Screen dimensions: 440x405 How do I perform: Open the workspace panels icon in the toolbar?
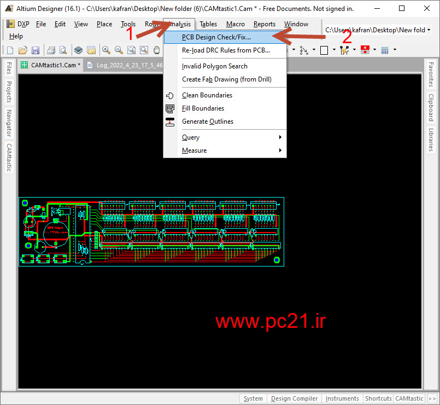click(91, 50)
